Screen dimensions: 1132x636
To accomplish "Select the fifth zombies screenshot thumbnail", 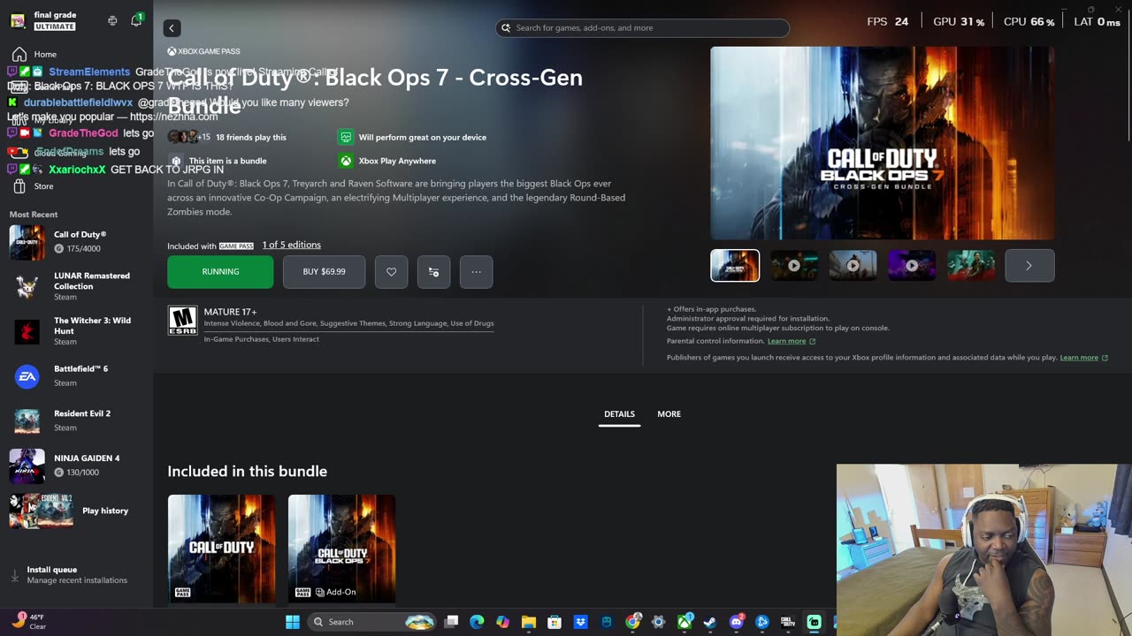I will point(971,266).
